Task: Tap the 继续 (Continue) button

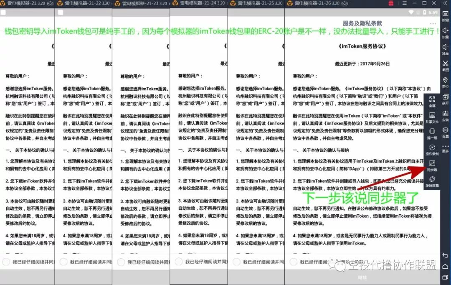Action: pos(362,277)
